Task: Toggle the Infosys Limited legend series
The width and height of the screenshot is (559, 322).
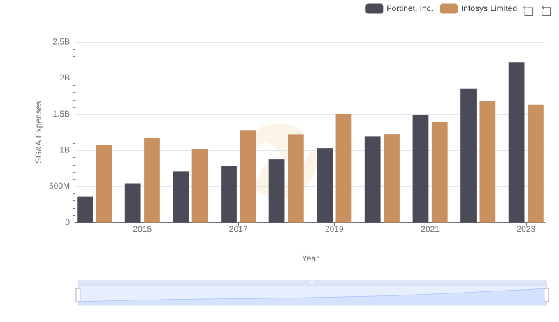Action: pyautogui.click(x=479, y=8)
